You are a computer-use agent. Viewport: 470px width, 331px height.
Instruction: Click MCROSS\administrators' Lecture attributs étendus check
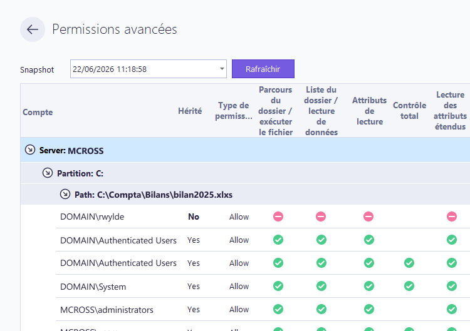point(452,309)
